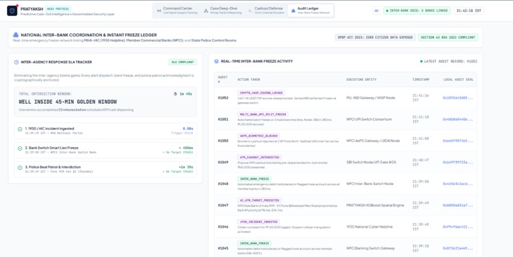This screenshot has width=513, height=257.
Task: Click timestamp 21:41:26 IST
Action: point(419,98)
